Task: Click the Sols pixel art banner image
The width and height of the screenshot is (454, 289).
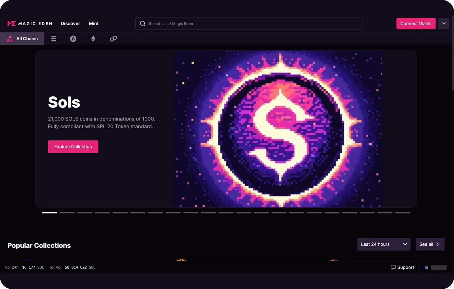Action: click(x=278, y=129)
